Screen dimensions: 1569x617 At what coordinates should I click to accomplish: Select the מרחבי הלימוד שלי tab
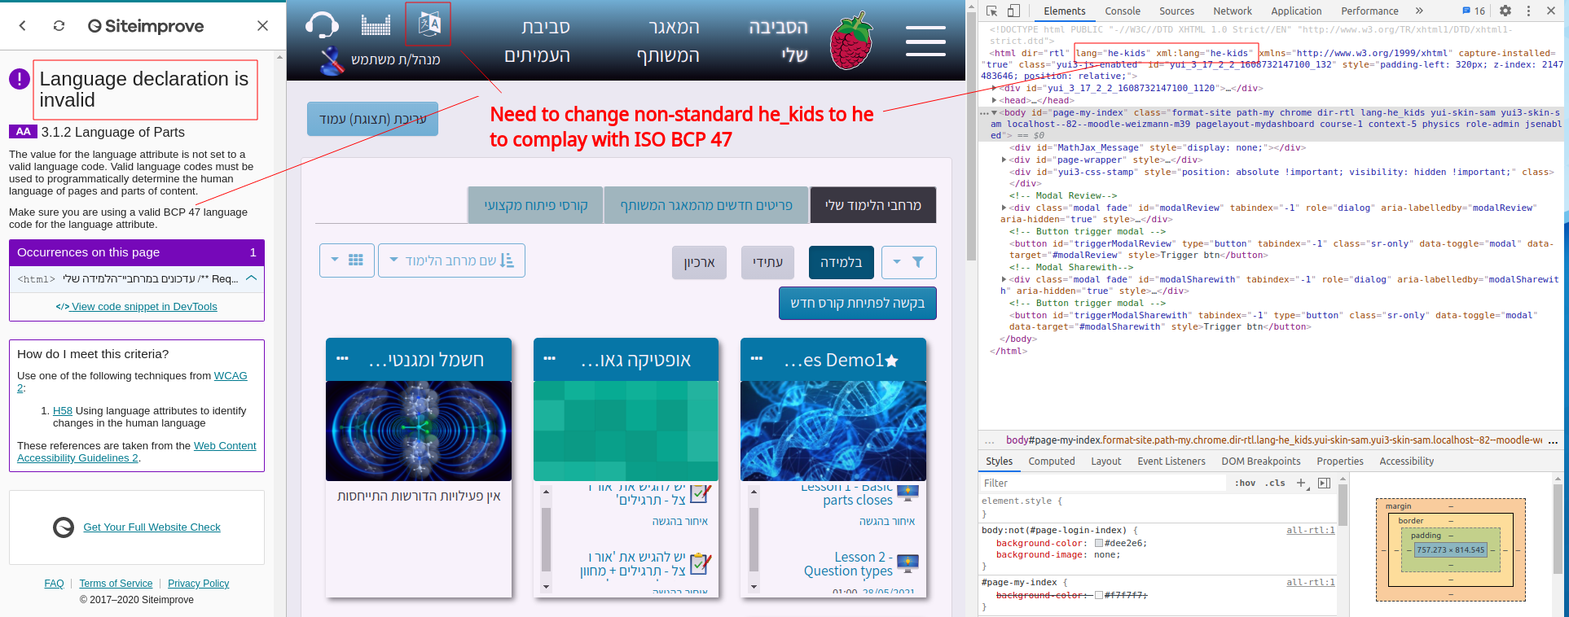click(873, 205)
